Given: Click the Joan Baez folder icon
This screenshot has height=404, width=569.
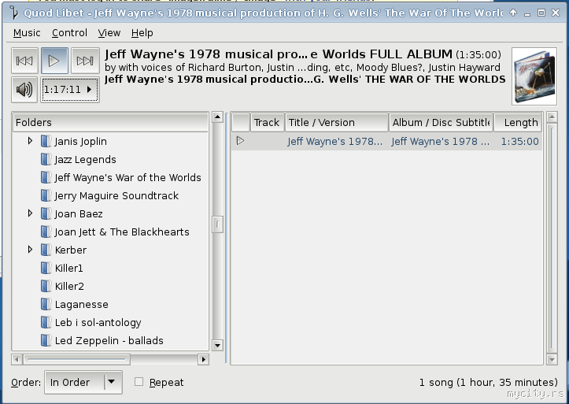Looking at the screenshot, I should 46,213.
